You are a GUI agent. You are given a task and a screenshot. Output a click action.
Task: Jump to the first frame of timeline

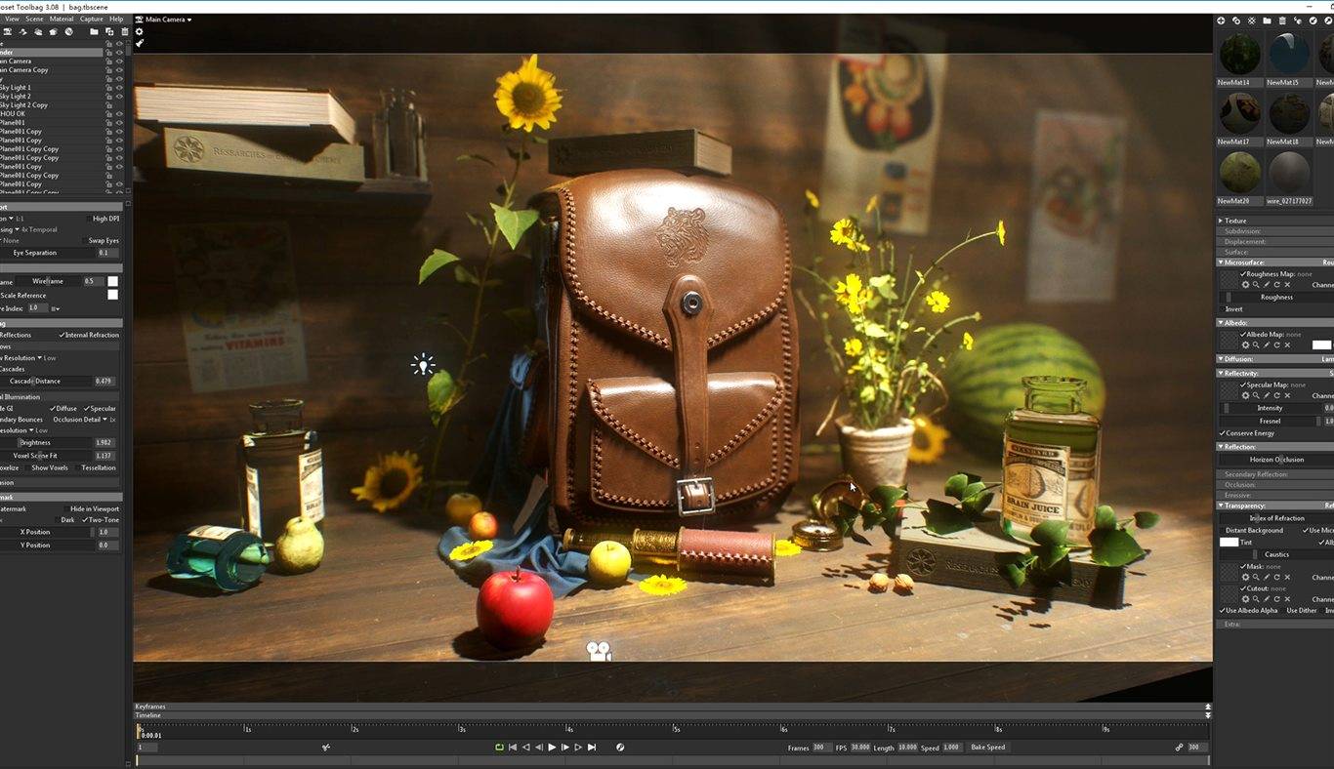point(513,748)
